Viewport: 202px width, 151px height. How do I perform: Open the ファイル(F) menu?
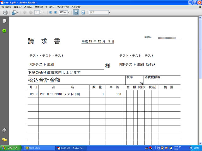click(6, 7)
